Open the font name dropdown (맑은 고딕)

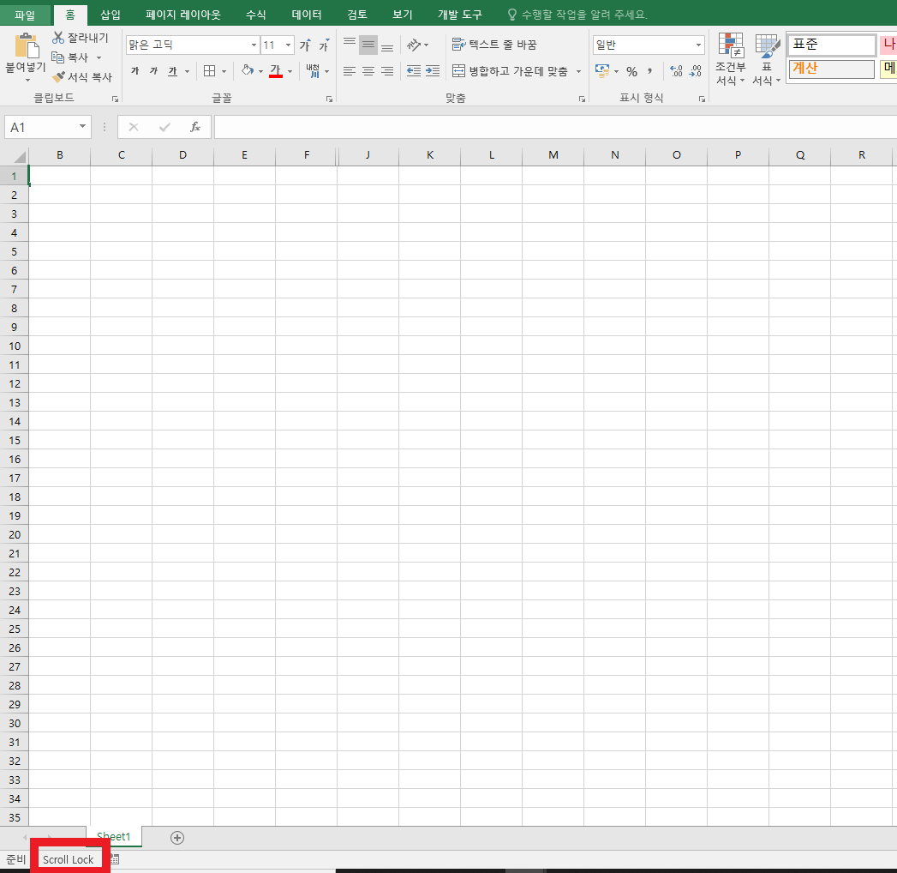254,45
